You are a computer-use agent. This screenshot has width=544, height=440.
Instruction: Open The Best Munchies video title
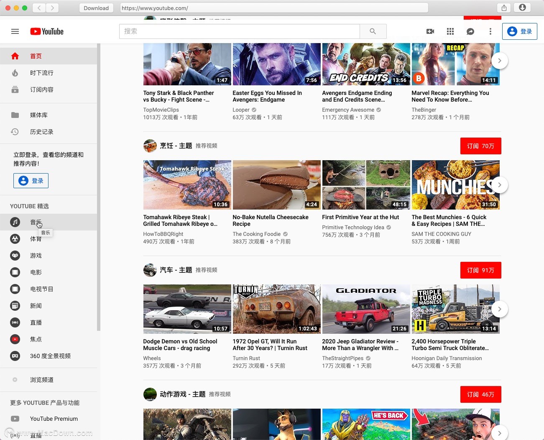click(x=449, y=220)
